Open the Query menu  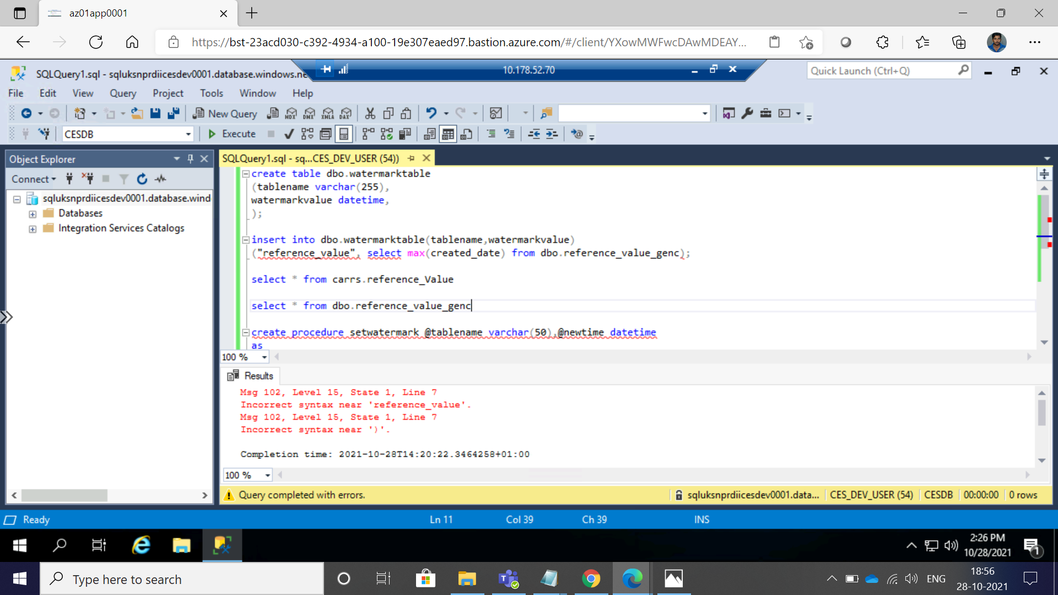[x=122, y=93]
